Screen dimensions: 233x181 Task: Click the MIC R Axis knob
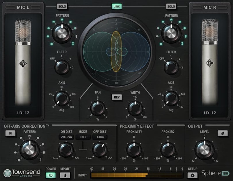pos(171,98)
